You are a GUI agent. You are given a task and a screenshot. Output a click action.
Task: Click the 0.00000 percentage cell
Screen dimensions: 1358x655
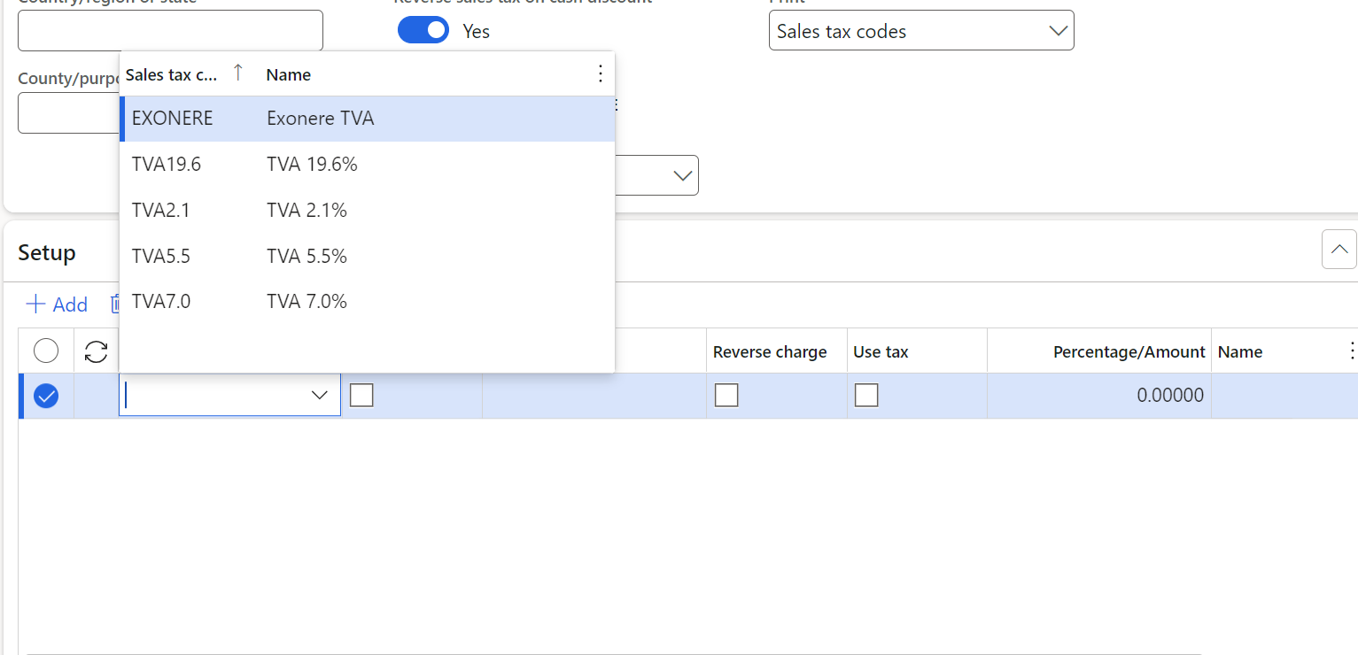(1099, 396)
